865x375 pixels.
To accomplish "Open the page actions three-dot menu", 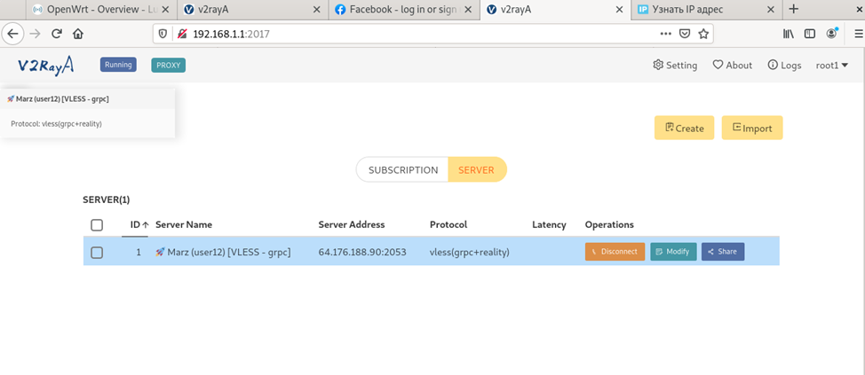I will point(665,34).
